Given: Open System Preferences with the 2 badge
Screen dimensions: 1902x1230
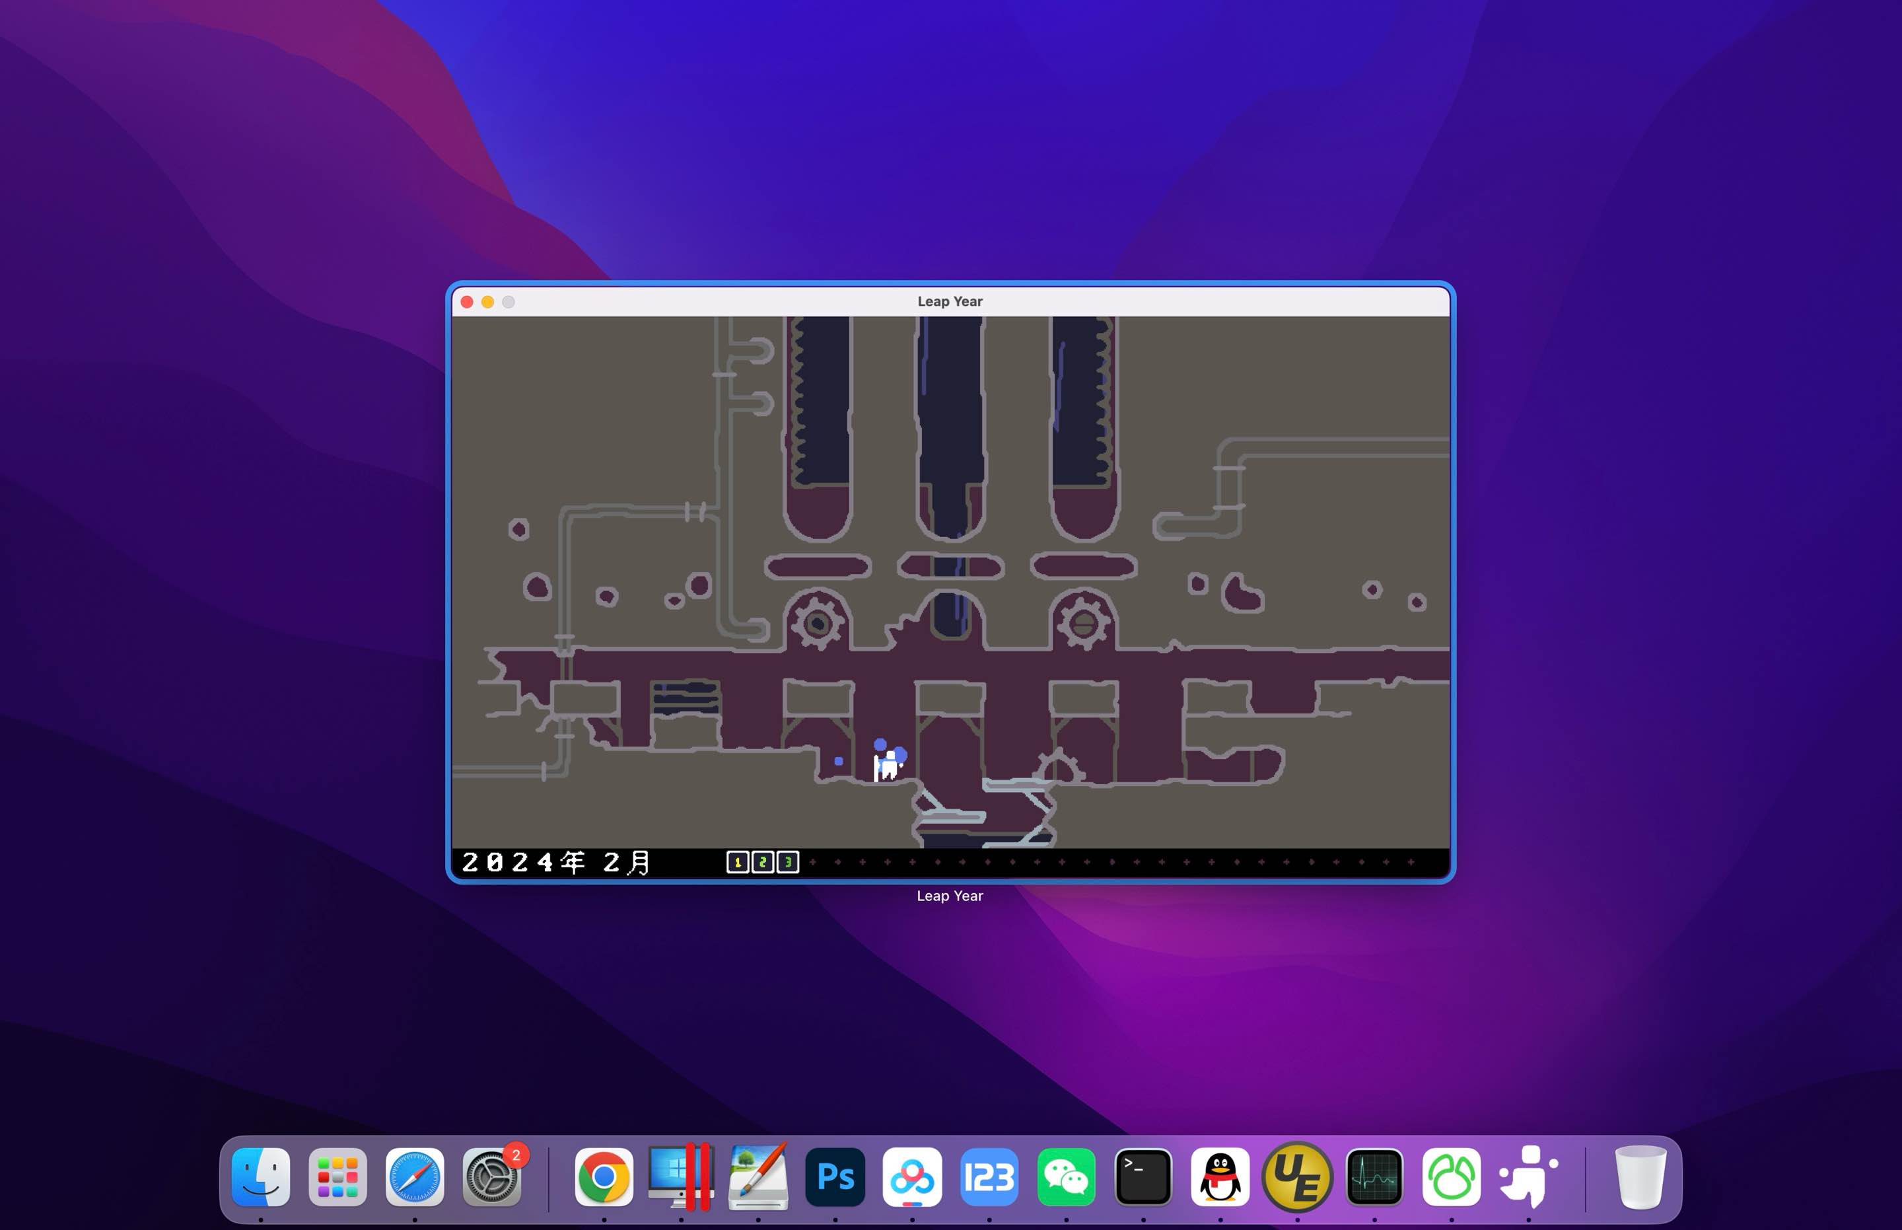Looking at the screenshot, I should coord(492,1176).
